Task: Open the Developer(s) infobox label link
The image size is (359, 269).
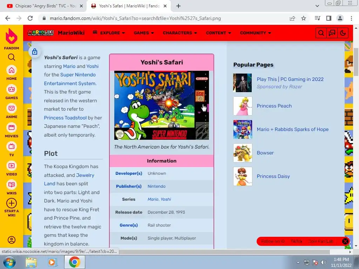Action: (129, 173)
